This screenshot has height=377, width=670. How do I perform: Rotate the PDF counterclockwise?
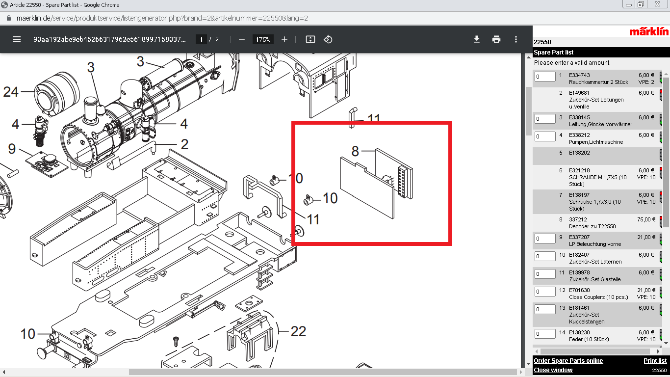click(x=328, y=39)
